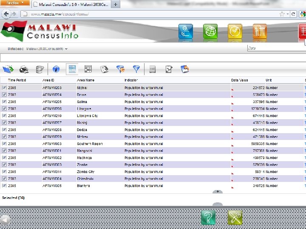Click the Mangochi area name cell
306x229 pixels.
click(x=84, y=151)
